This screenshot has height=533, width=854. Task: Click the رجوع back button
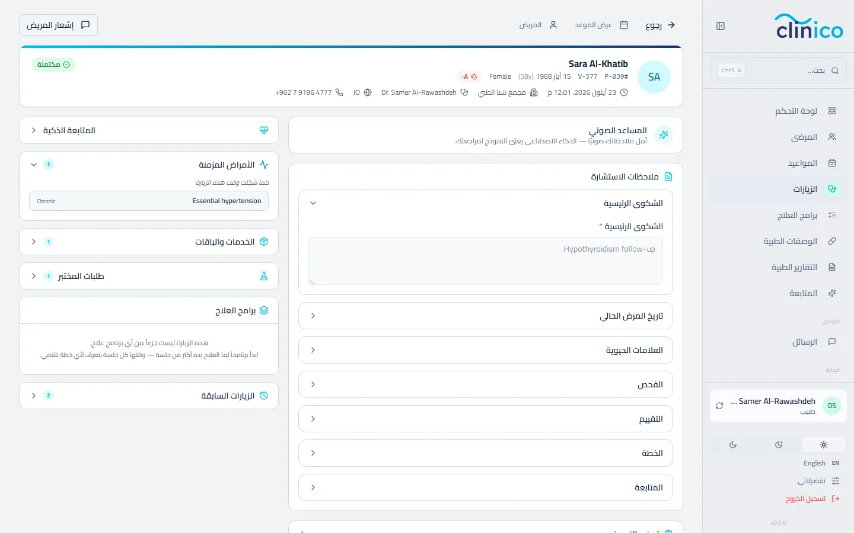(660, 25)
